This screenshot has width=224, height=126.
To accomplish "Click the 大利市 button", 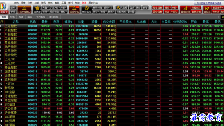I will click(216, 12).
